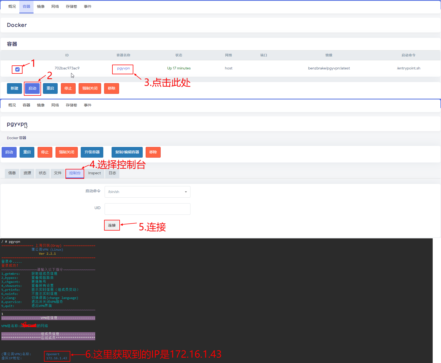
Task: Select the highlighted 容器 tab in the upper navigation
Action: tap(26, 7)
